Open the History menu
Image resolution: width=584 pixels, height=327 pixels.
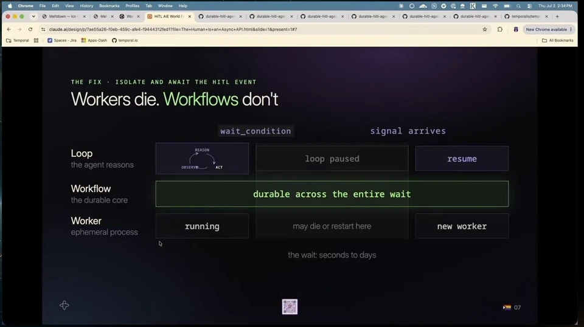[x=86, y=6]
